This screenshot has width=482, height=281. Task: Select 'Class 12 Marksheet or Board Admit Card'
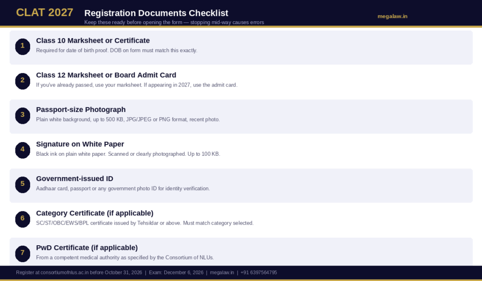click(x=106, y=75)
